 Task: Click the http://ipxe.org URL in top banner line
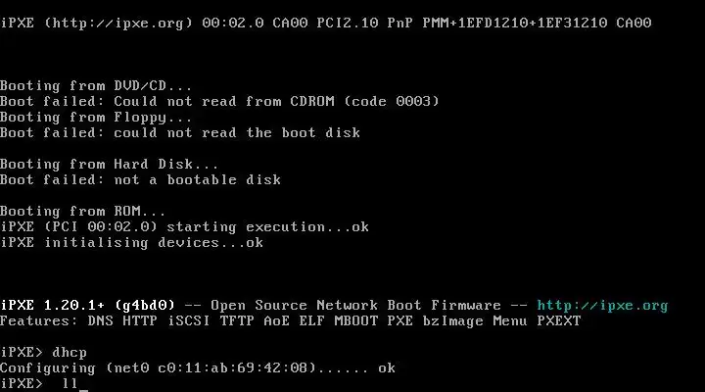point(118,23)
